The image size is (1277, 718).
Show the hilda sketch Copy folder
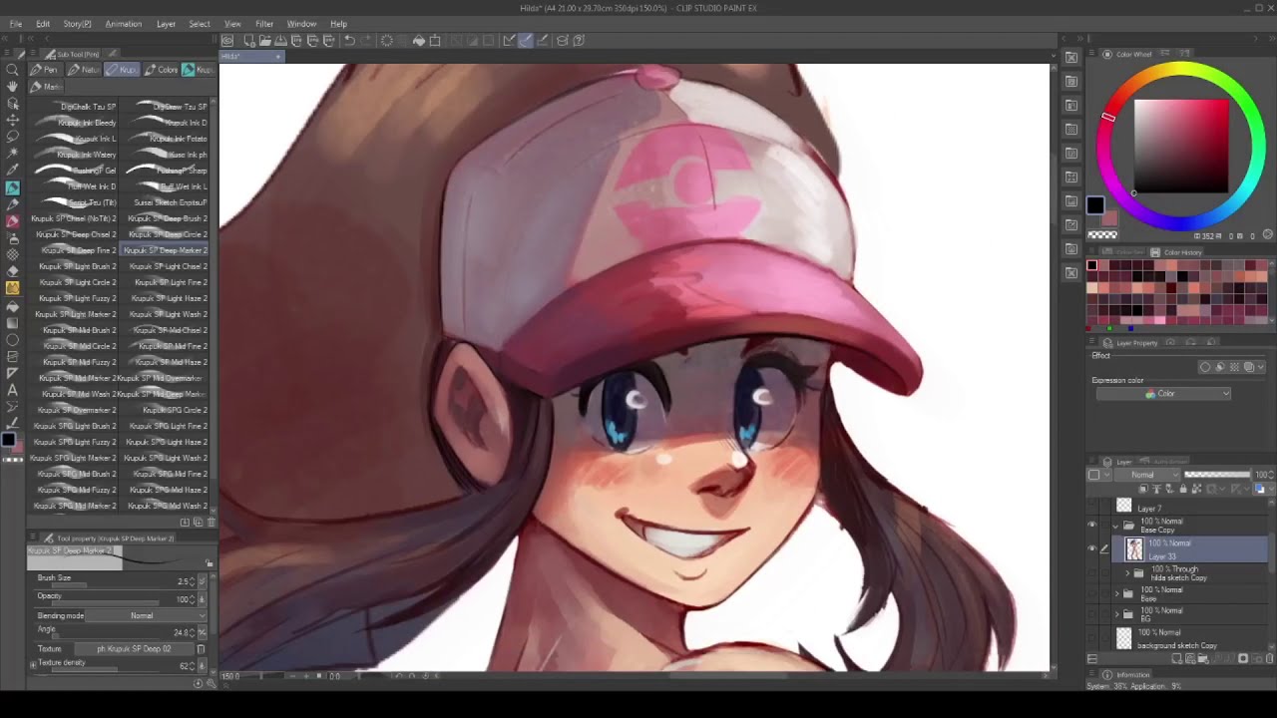(x=1091, y=573)
